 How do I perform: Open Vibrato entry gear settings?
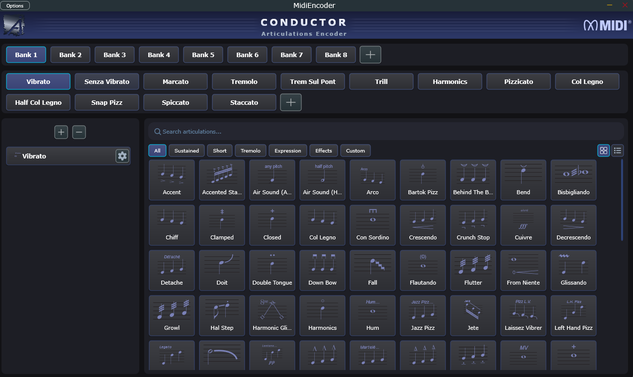(122, 156)
